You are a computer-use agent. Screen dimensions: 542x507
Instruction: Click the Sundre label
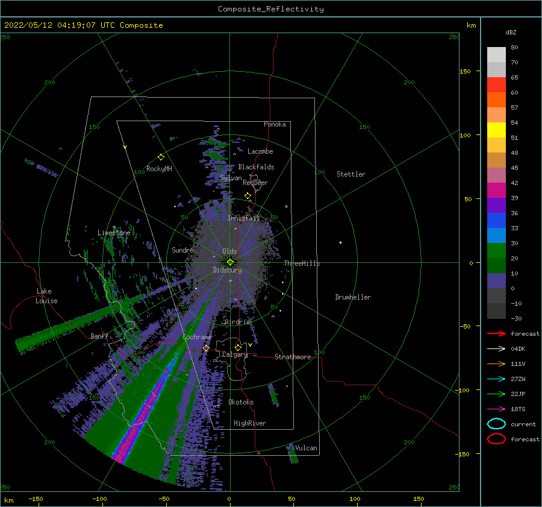click(x=182, y=250)
